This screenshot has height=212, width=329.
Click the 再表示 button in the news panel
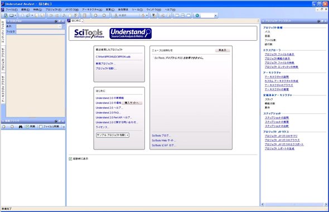(x=222, y=50)
